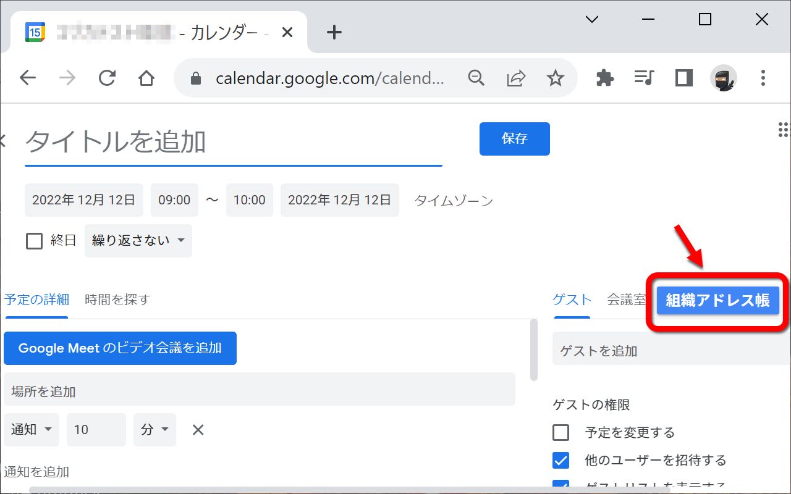Click the タイトルを追加 title field
Screen dimensions: 791x494
coord(185,142)
